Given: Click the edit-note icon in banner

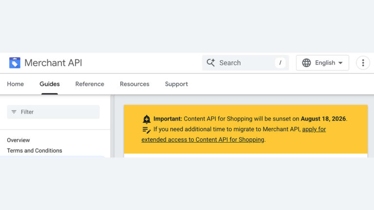Looking at the screenshot, I should pyautogui.click(x=147, y=130).
